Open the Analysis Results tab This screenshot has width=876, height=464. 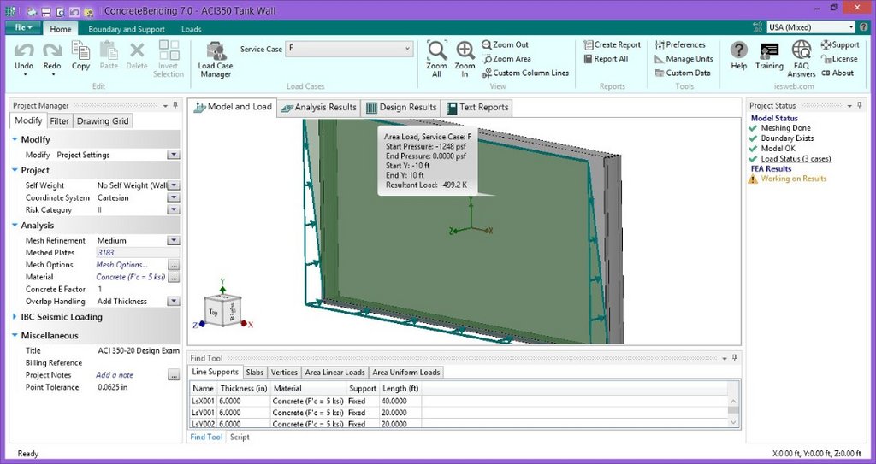coord(319,107)
